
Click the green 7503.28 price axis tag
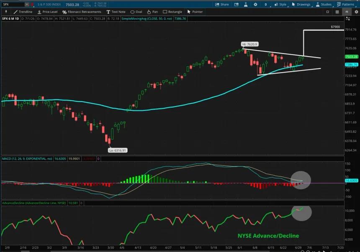pos(351,57)
